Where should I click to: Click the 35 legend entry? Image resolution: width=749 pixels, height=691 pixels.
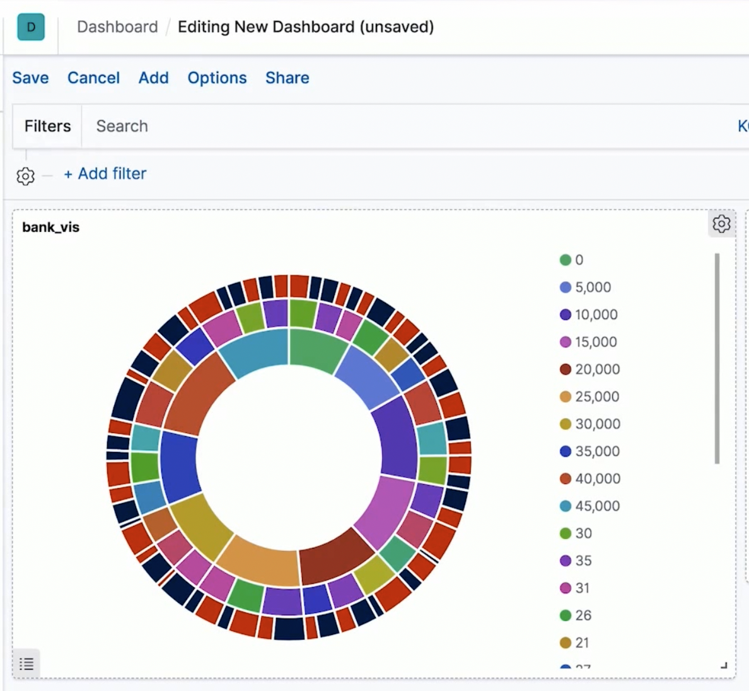576,560
